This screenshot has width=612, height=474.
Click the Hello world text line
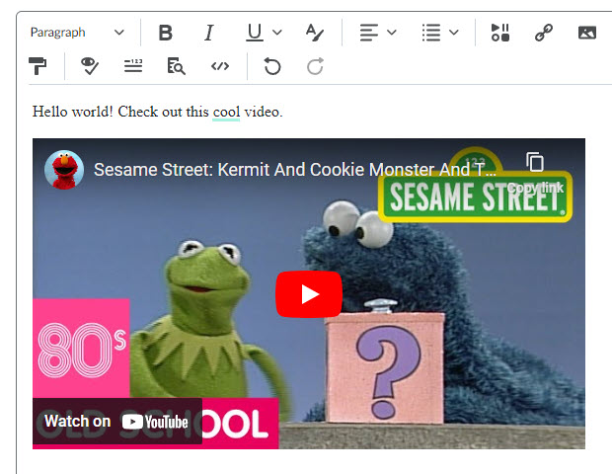pyautogui.click(x=157, y=112)
